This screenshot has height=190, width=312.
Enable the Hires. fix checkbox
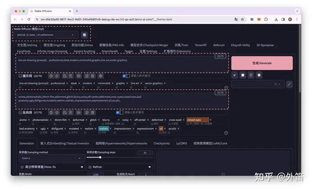[x=22, y=167]
